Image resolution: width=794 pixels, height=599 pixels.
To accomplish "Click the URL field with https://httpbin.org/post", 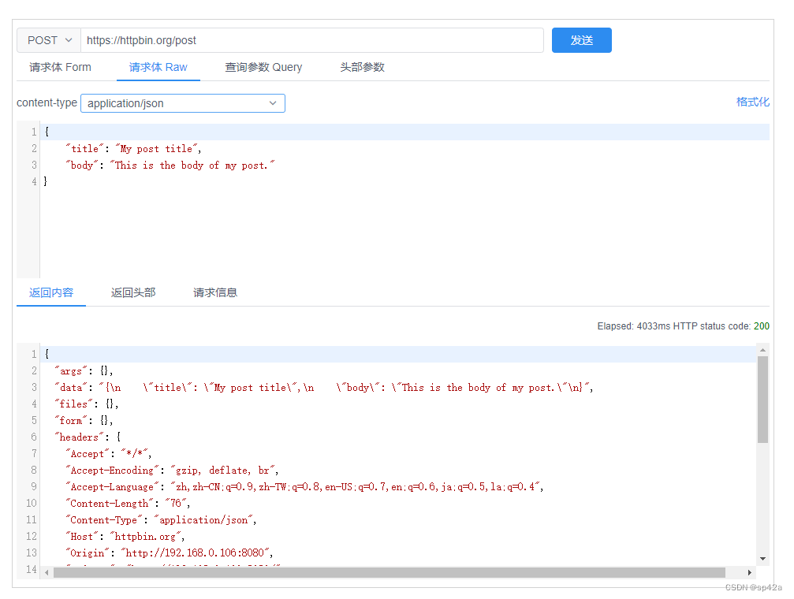I will click(312, 40).
